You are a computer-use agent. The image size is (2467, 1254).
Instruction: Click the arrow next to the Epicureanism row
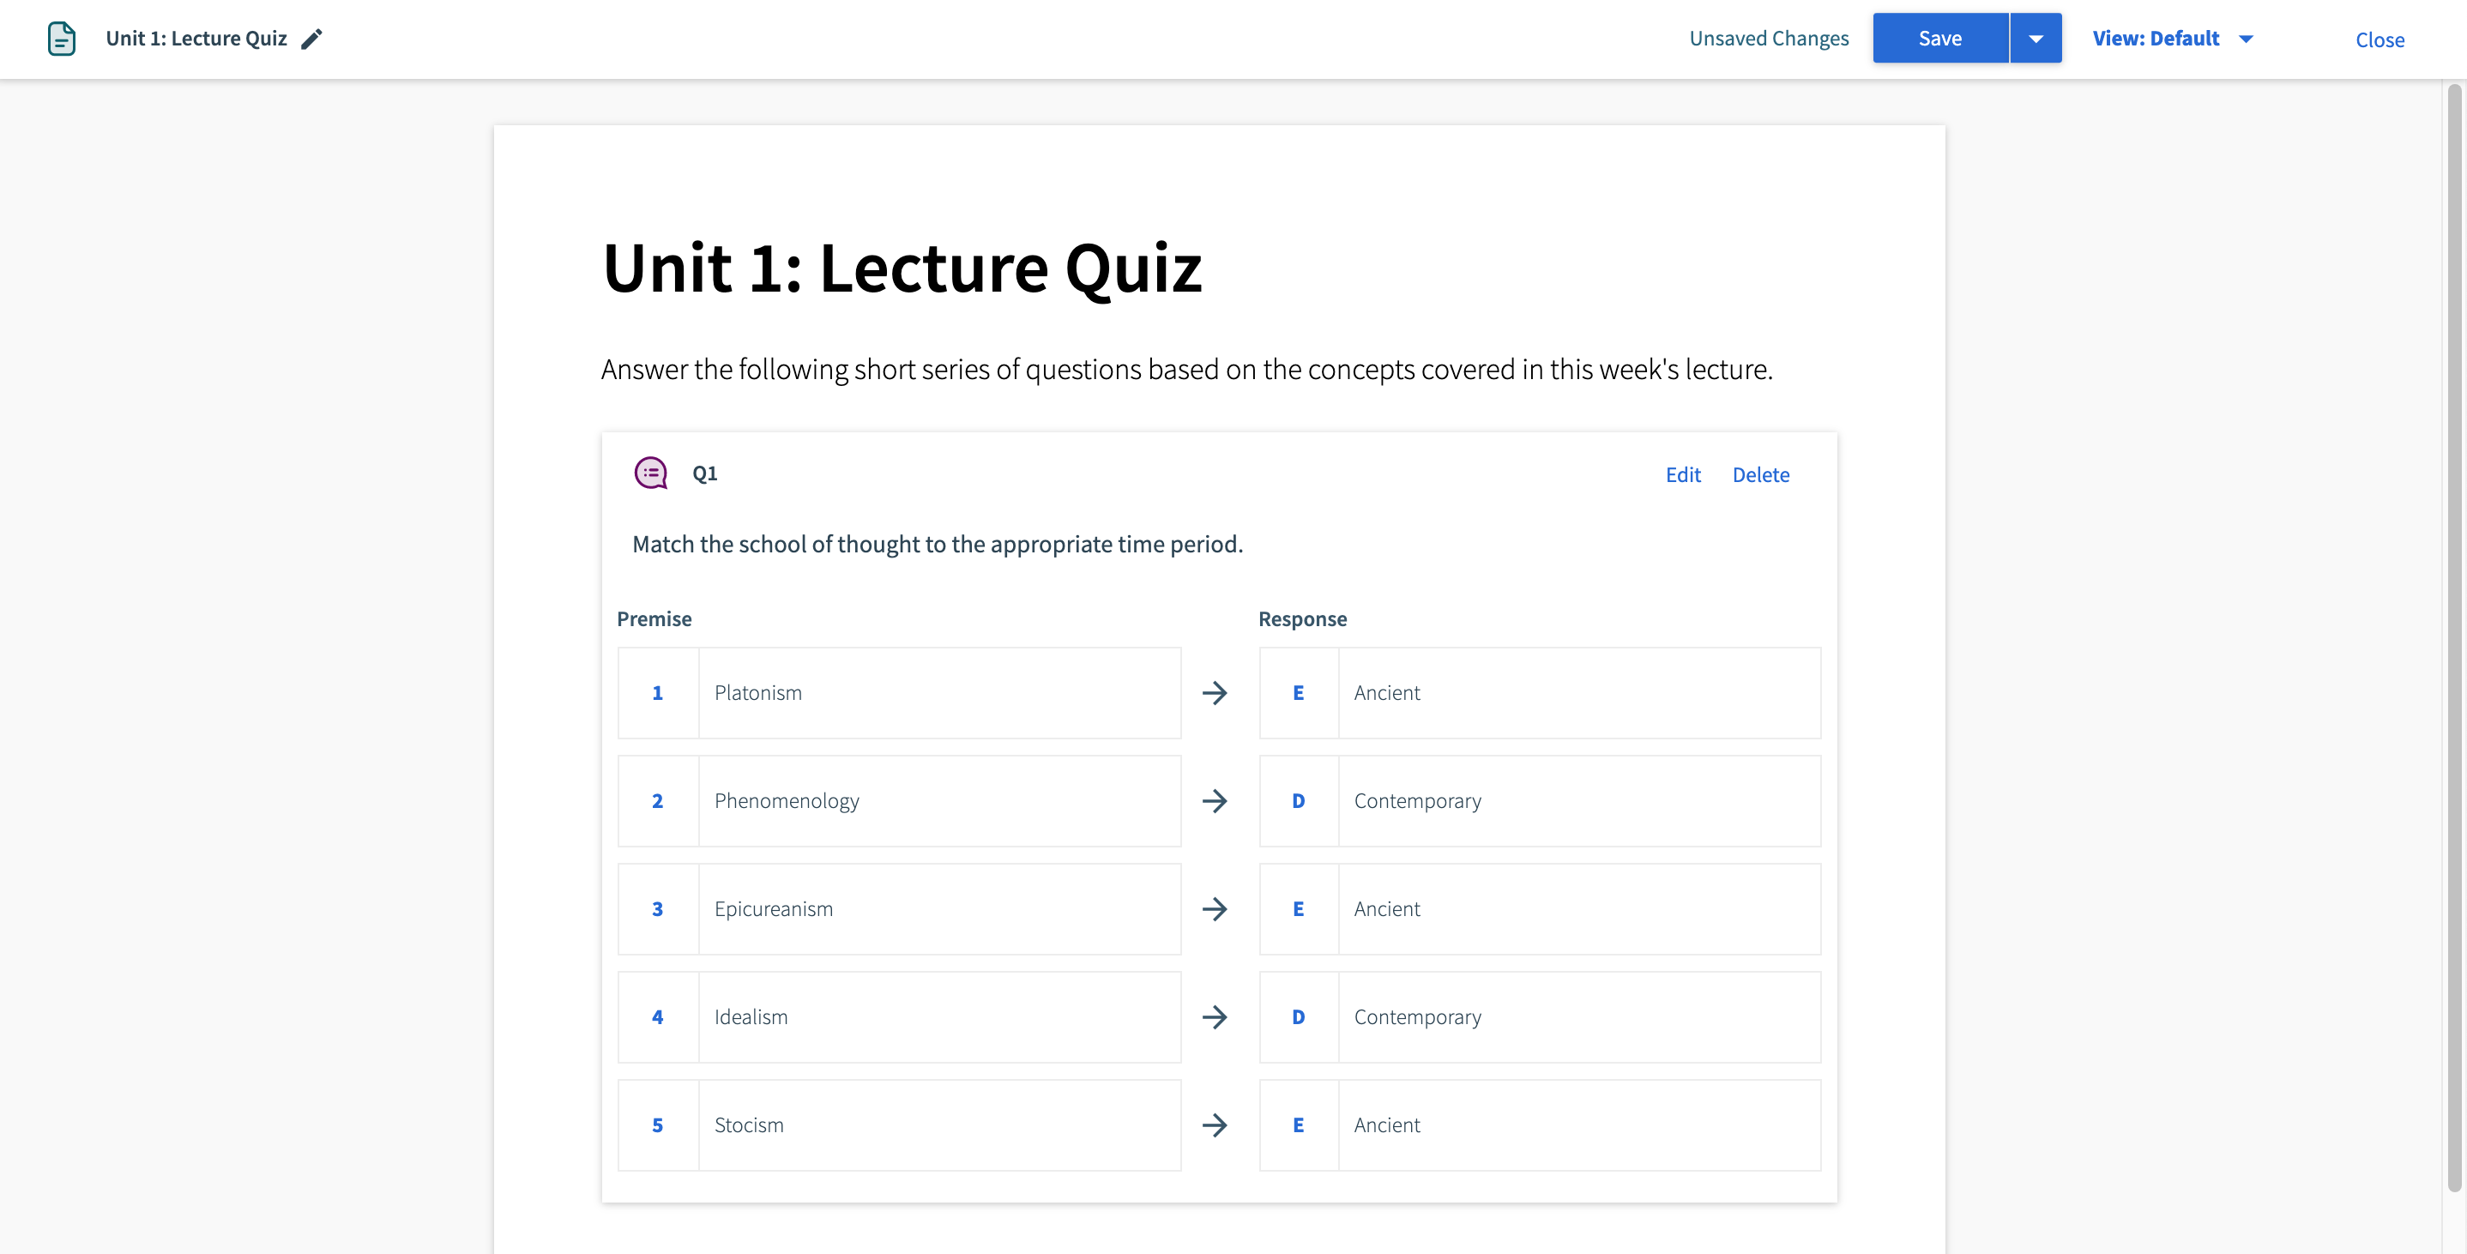pyautogui.click(x=1216, y=909)
